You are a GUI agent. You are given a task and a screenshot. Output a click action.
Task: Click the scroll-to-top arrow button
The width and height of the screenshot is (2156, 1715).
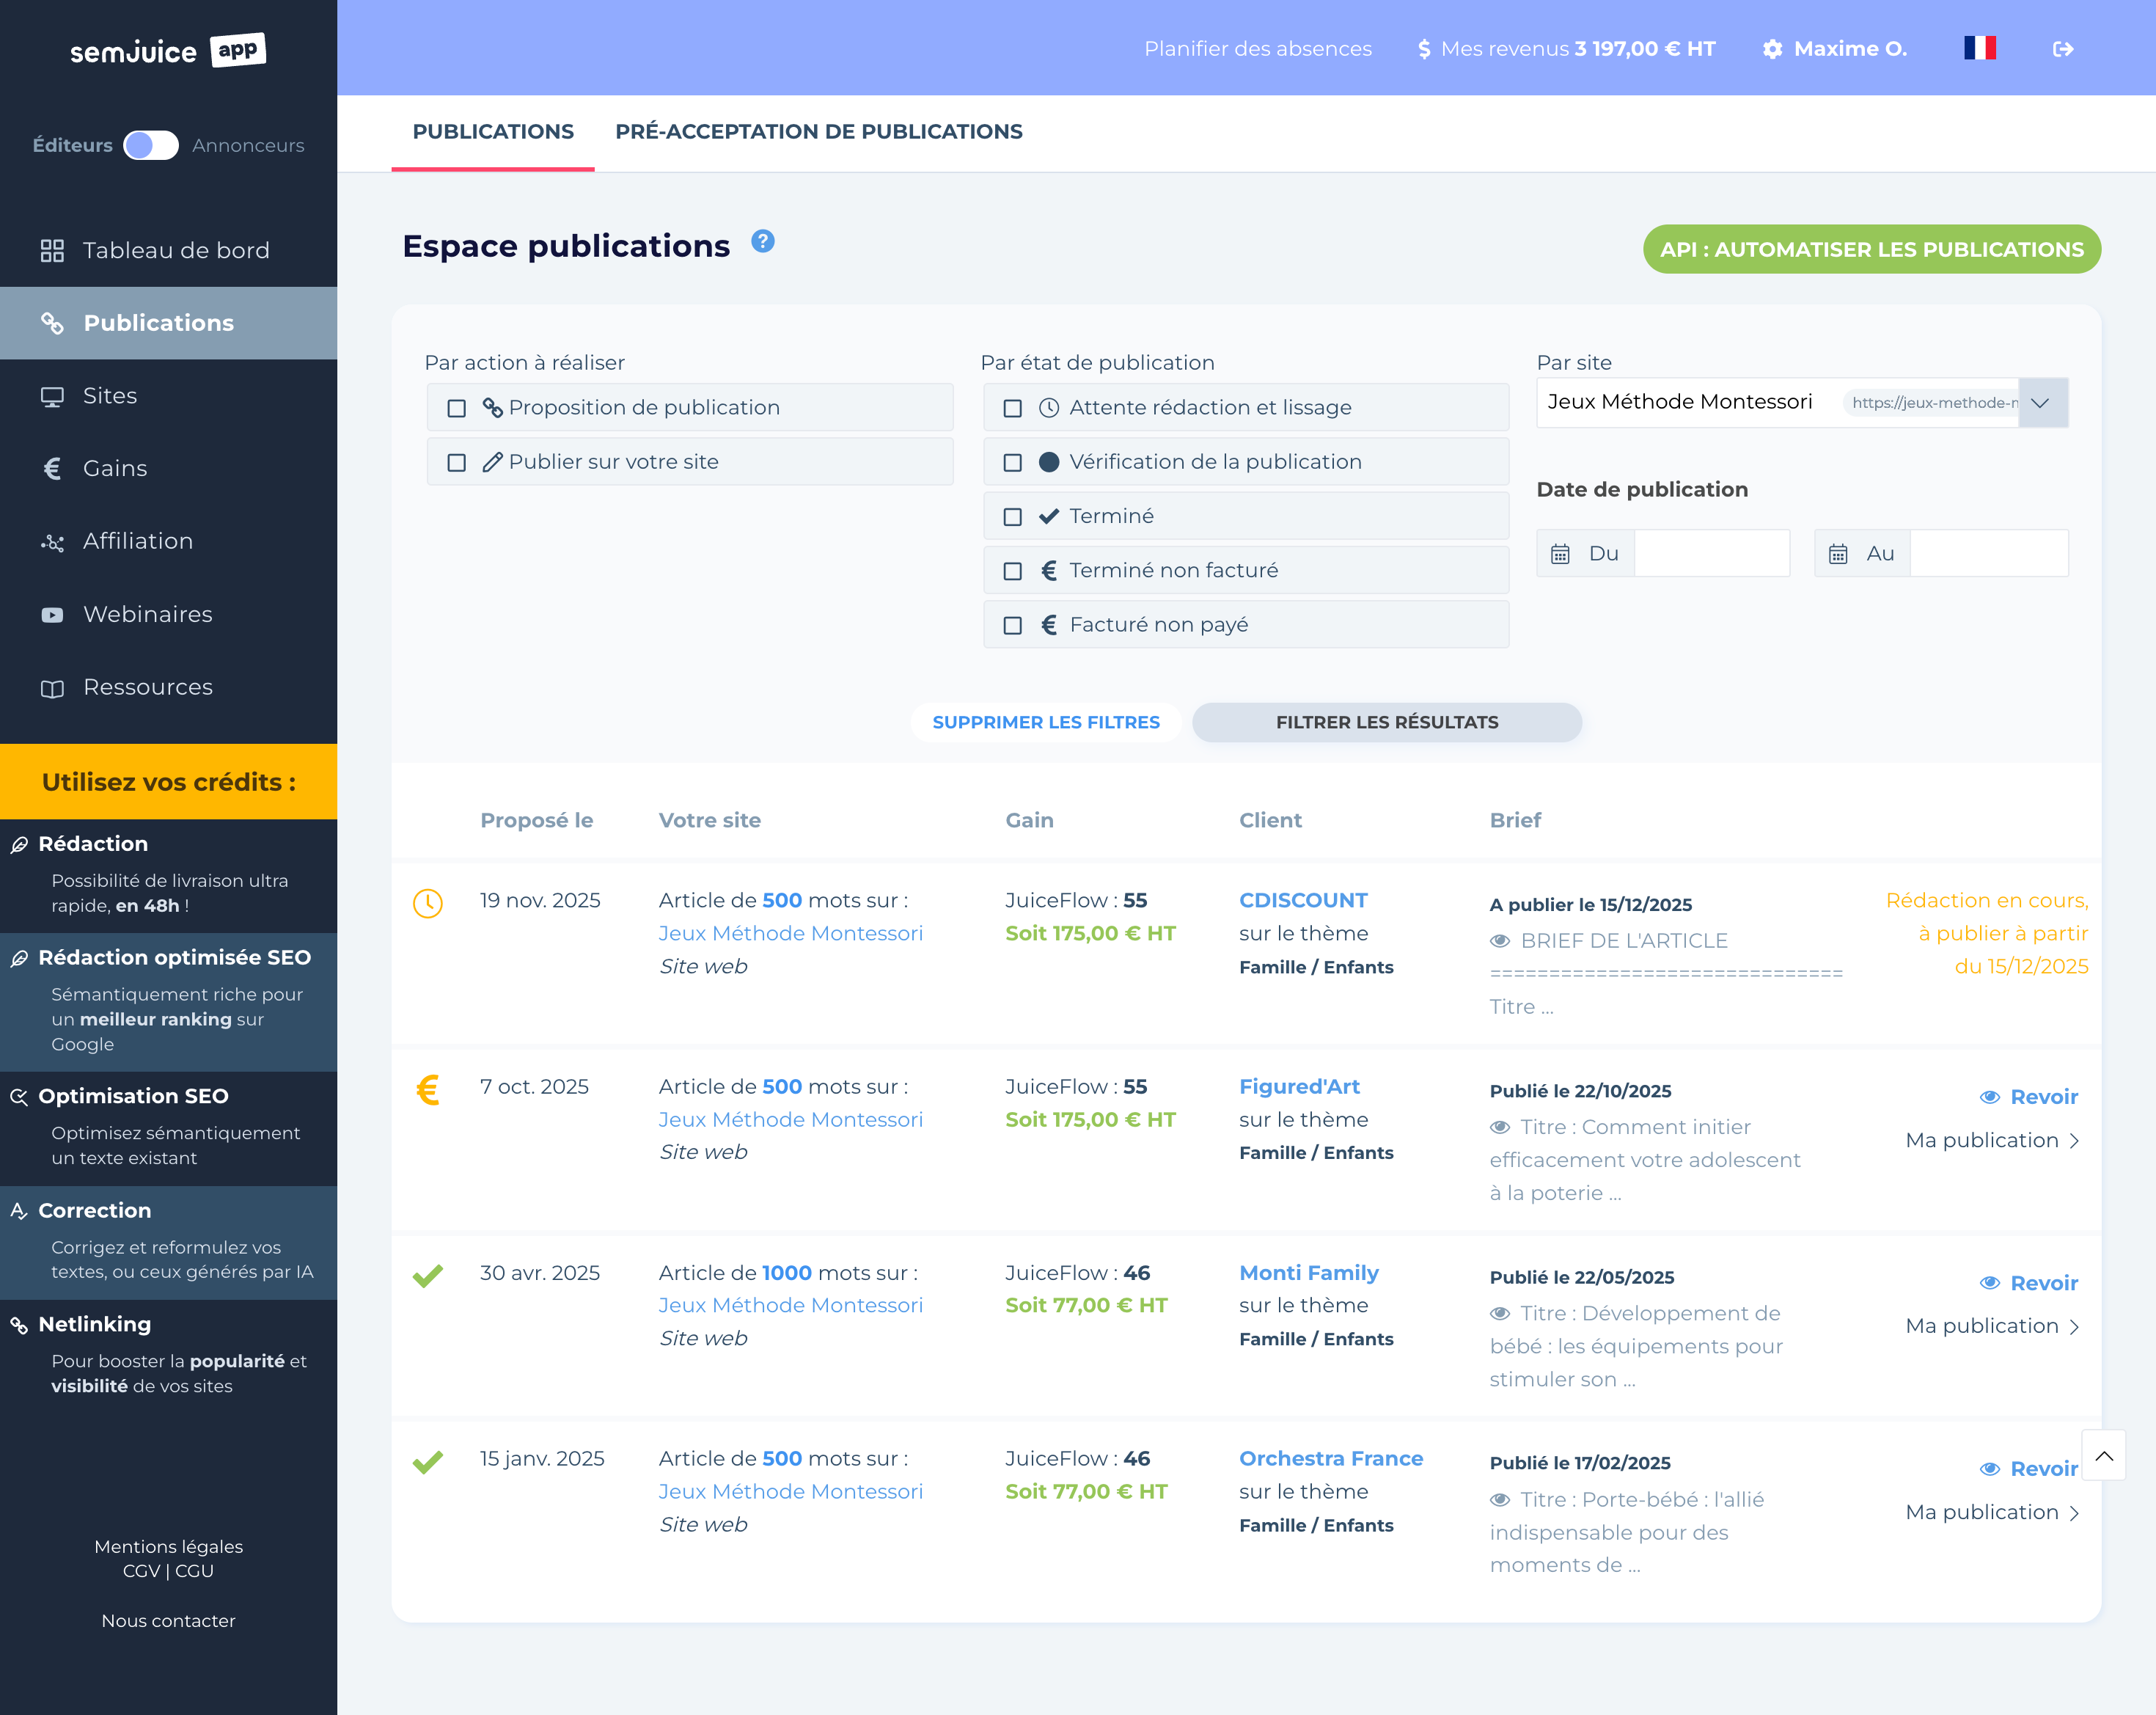click(x=2103, y=1456)
